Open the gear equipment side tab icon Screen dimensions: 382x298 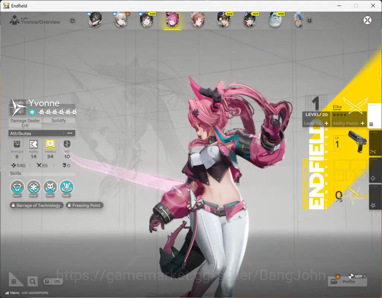(x=373, y=178)
